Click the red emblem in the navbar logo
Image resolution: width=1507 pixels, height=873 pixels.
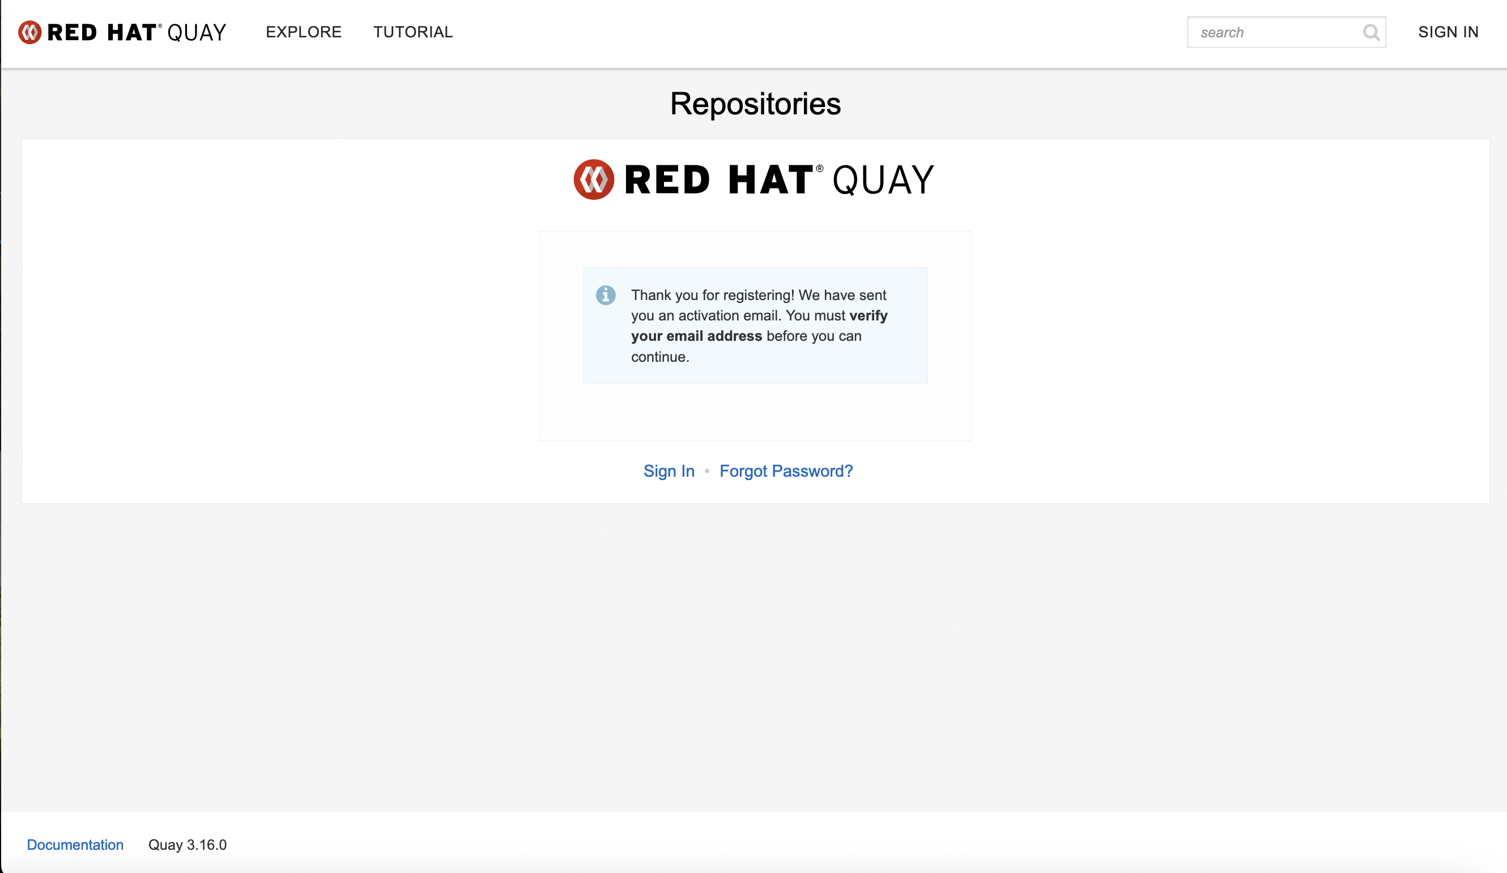(x=30, y=32)
